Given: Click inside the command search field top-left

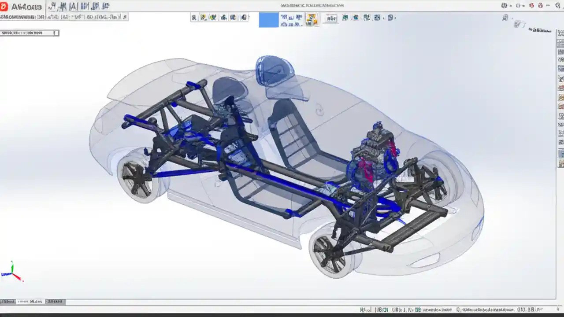Looking at the screenshot, I should pyautogui.click(x=29, y=33).
